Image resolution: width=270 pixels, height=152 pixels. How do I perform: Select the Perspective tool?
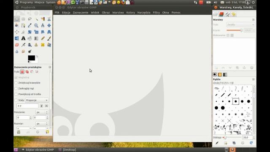(x=49, y=32)
